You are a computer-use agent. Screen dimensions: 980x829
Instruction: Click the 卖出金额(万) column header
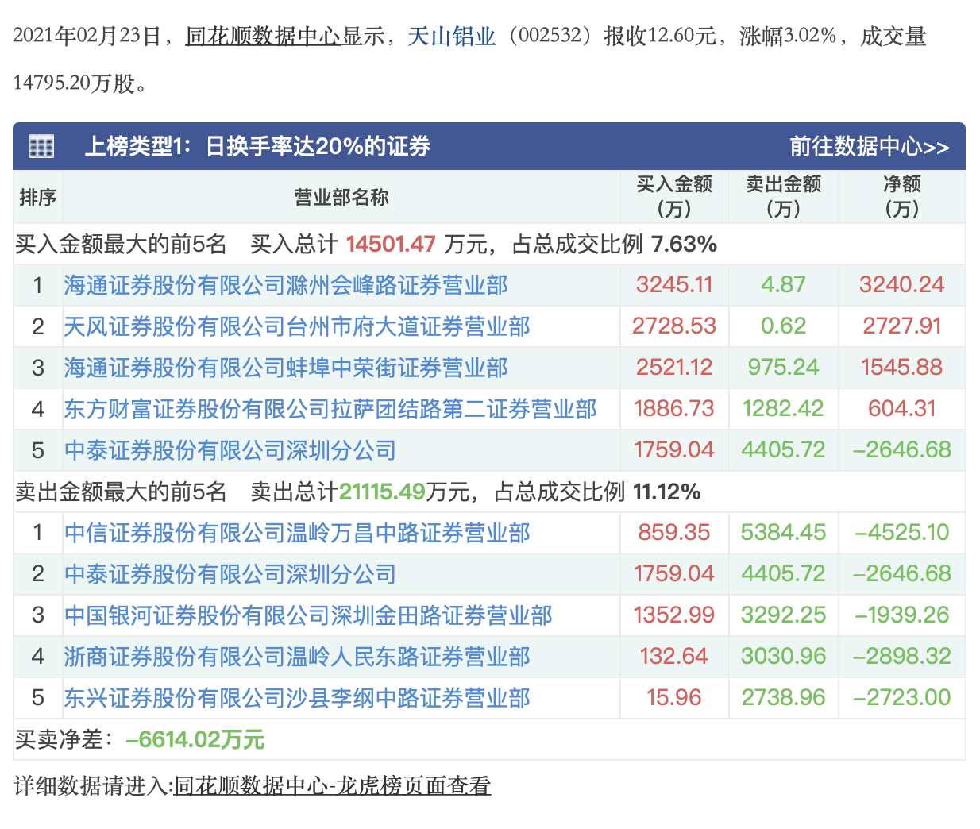pyautogui.click(x=783, y=197)
